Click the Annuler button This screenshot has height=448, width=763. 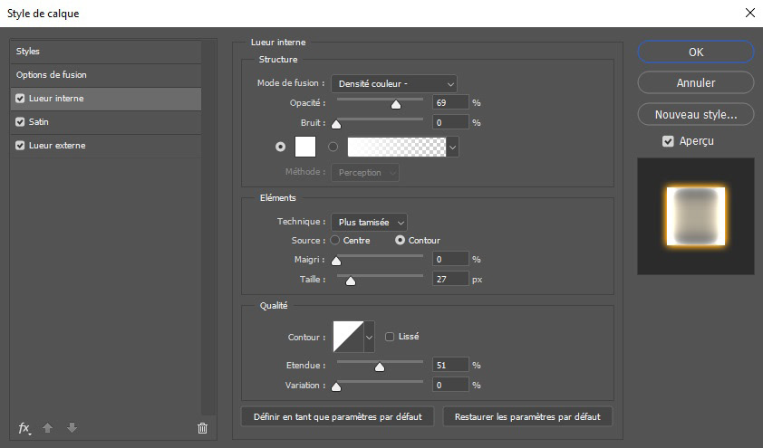pyautogui.click(x=696, y=82)
